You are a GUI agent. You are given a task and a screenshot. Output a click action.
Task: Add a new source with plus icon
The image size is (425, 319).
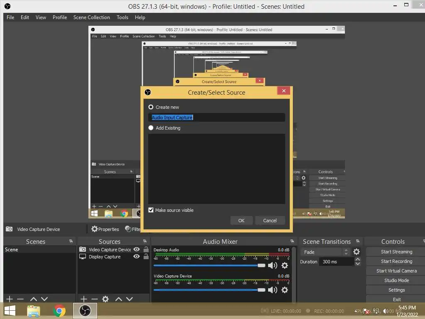pos(84,299)
